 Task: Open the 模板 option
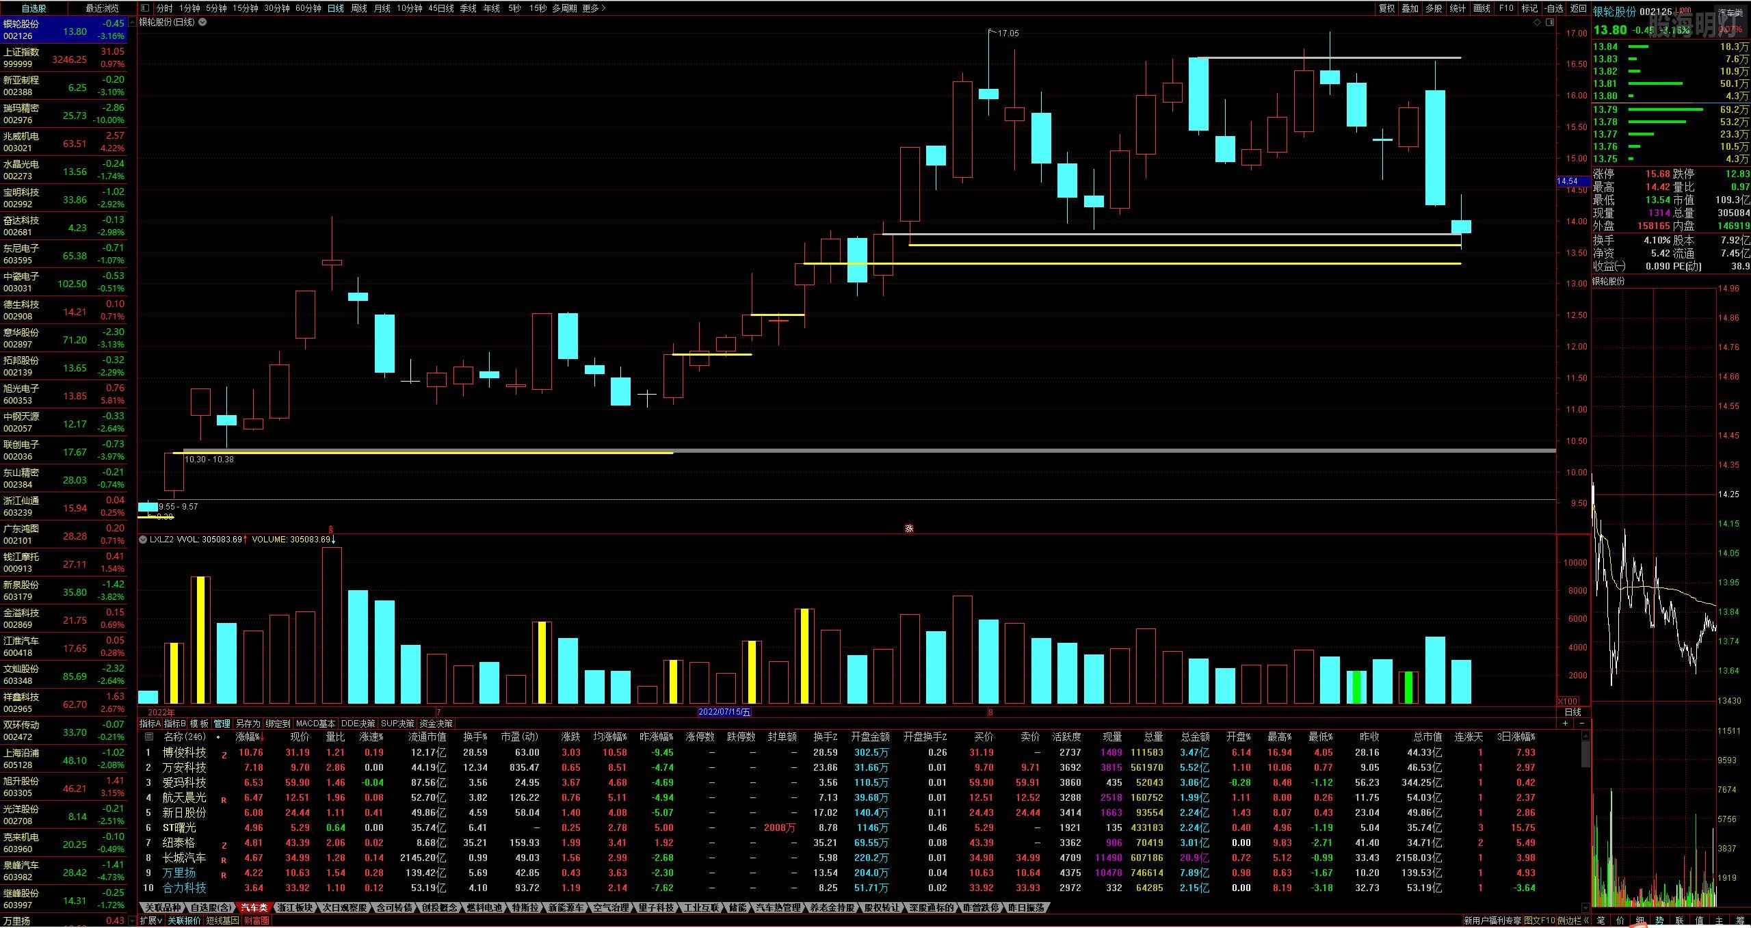(x=199, y=724)
